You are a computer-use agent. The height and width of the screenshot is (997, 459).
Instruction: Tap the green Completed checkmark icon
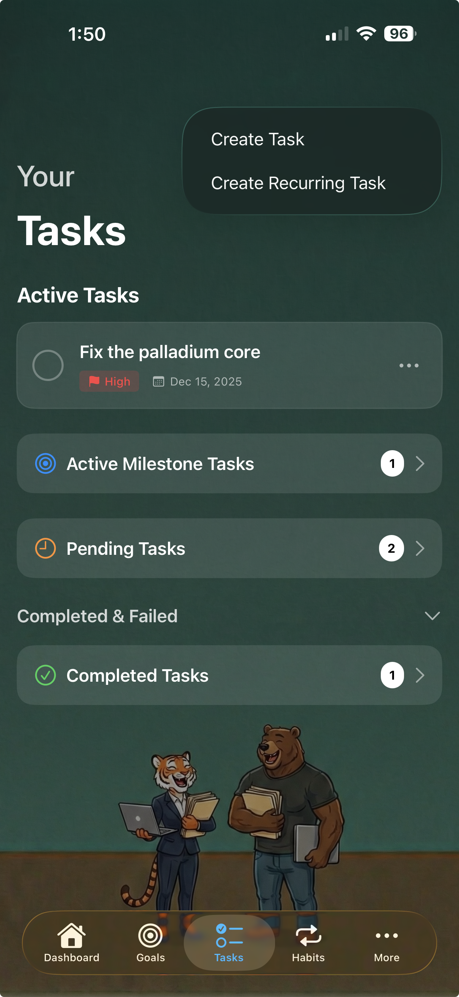point(46,675)
